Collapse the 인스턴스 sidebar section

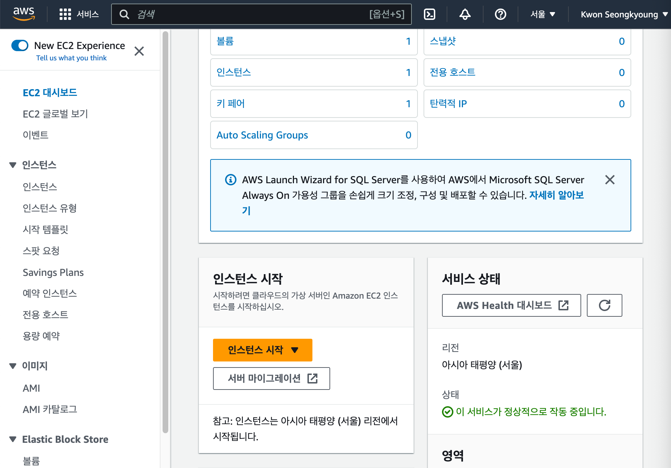click(13, 165)
